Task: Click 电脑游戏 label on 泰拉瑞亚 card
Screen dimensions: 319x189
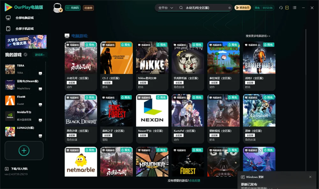Action: point(215,45)
